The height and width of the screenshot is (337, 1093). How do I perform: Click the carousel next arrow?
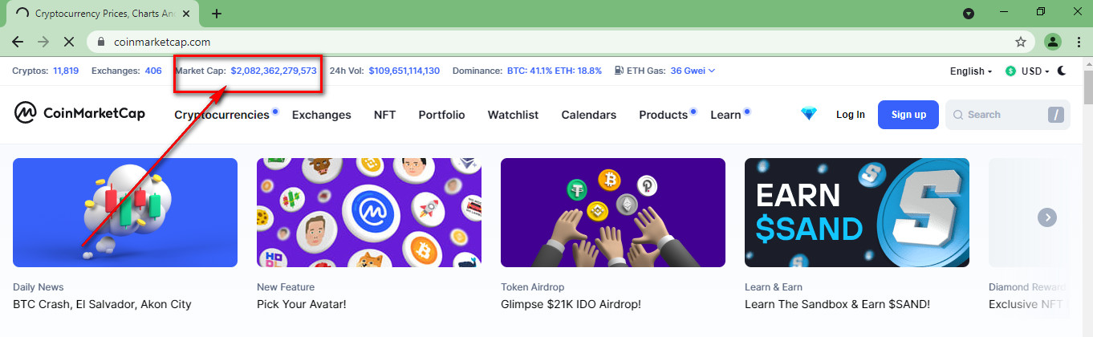pyautogui.click(x=1046, y=217)
